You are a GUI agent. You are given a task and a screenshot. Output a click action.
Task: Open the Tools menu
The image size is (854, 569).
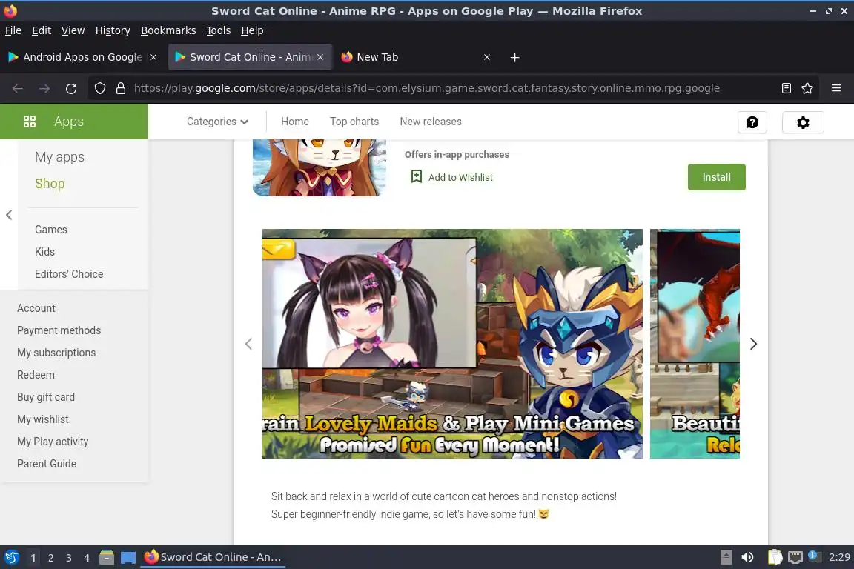point(219,30)
